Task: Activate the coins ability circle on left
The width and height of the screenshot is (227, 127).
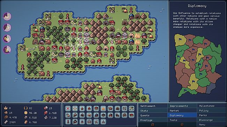Action: point(7,39)
